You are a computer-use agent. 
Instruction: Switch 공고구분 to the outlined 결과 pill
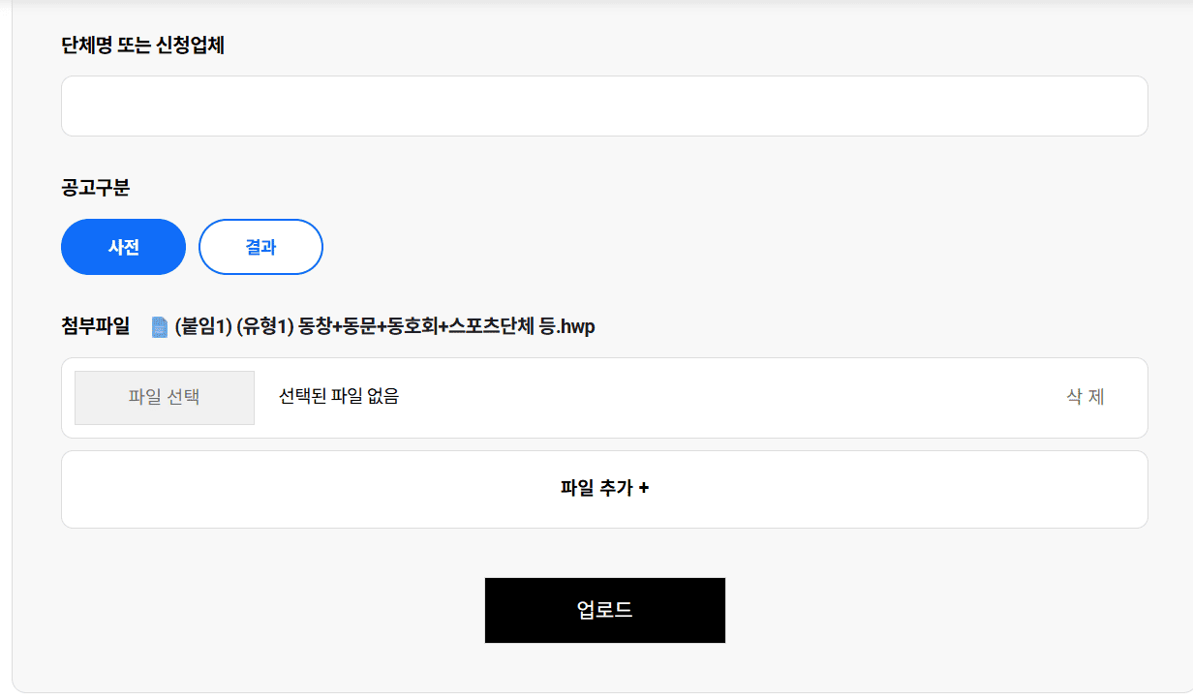[260, 247]
